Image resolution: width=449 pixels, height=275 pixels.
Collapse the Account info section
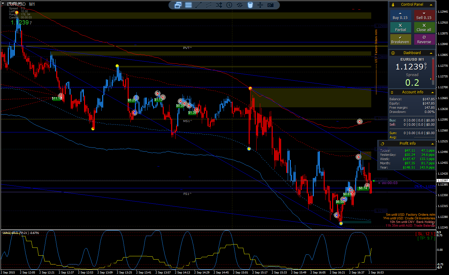(432, 92)
